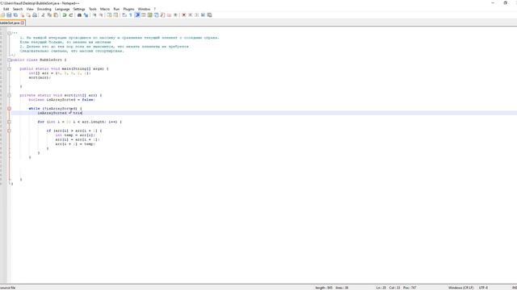Click Save Recorded Macro icon
Viewport: 517px width, 290px height.
point(209,15)
